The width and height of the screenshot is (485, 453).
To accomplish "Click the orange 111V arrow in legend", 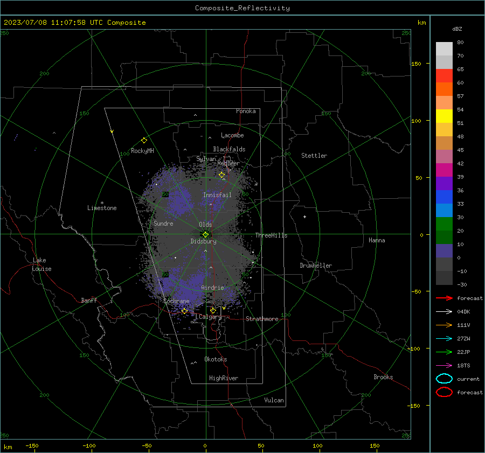I will click(x=444, y=325).
